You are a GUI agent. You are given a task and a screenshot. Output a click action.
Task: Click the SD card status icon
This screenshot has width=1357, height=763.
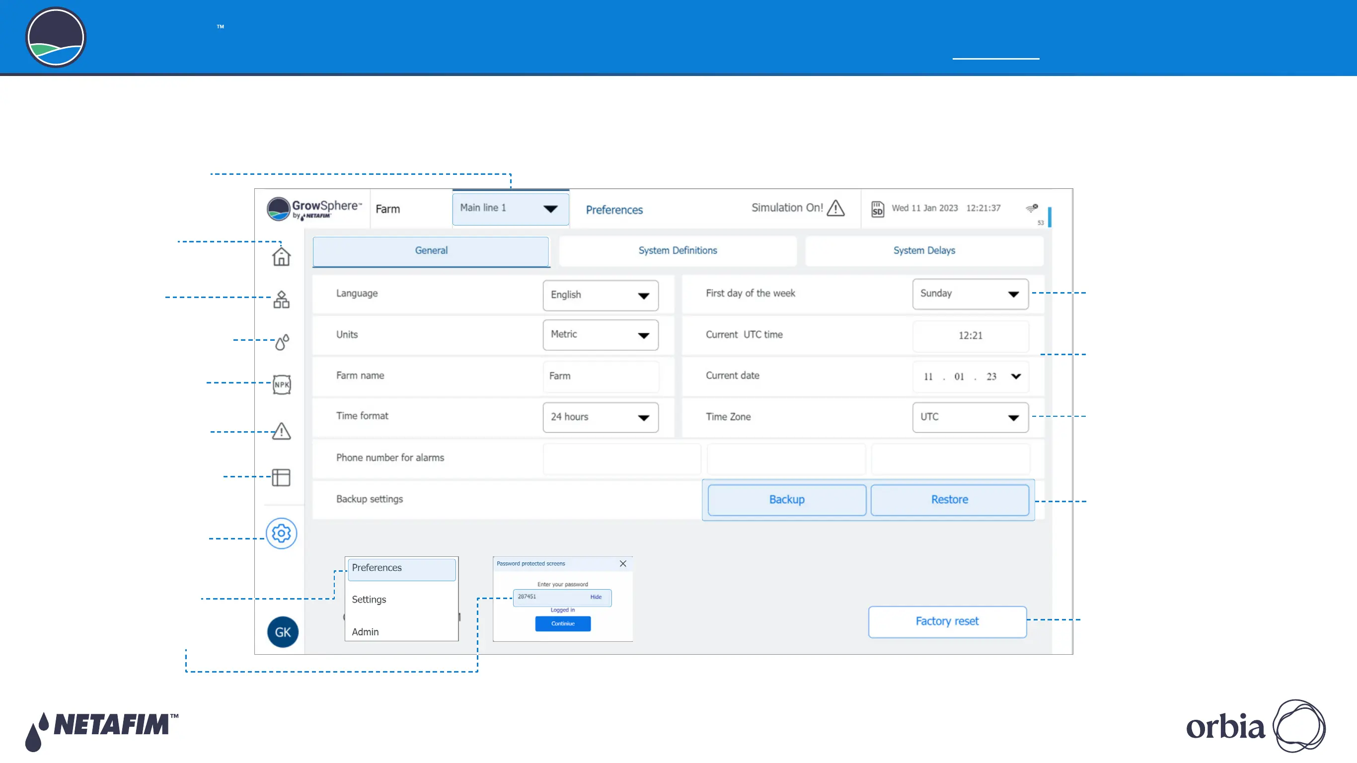click(877, 209)
